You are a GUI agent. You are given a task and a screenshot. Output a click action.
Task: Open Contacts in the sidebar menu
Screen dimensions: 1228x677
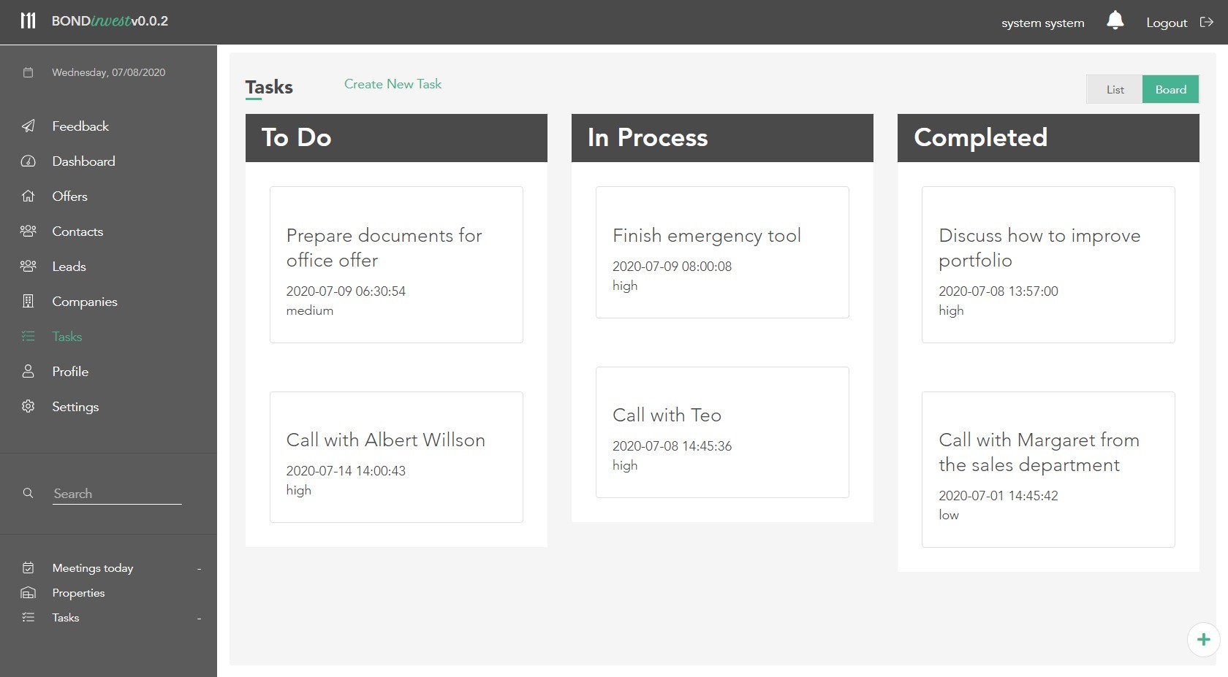coord(77,232)
